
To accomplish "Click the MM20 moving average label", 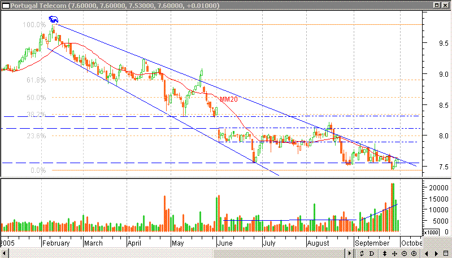I will tap(229, 99).
